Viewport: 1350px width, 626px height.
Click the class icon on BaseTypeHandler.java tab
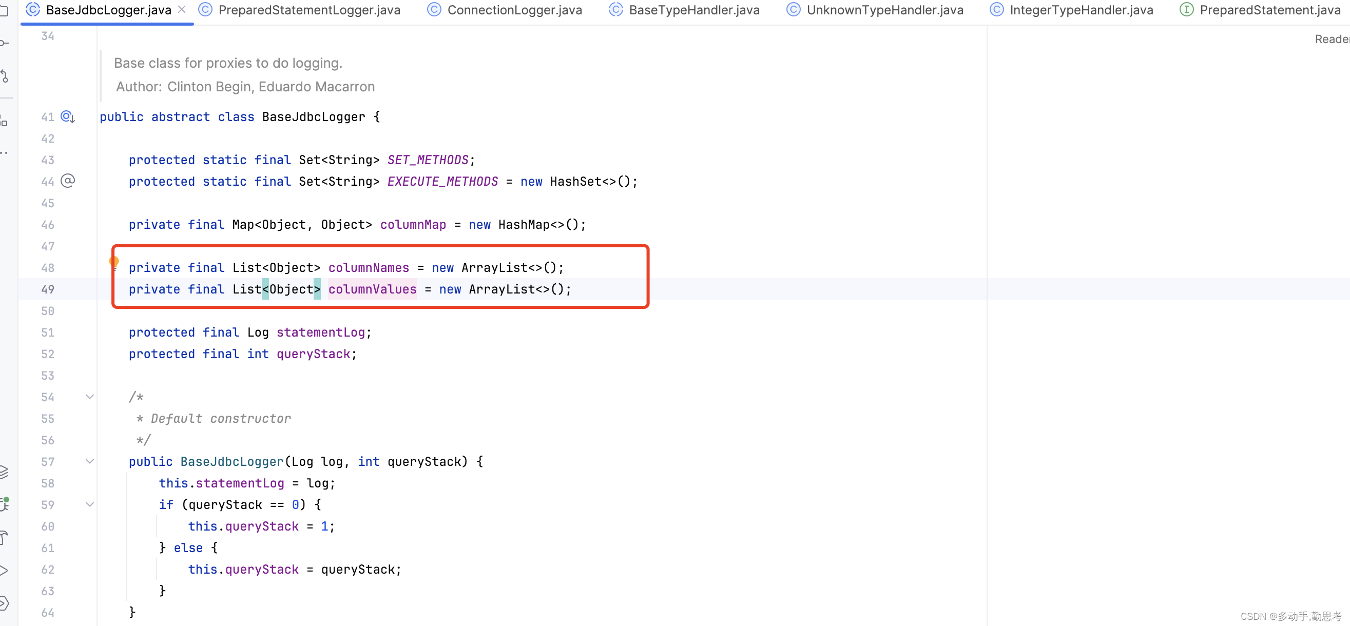616,9
